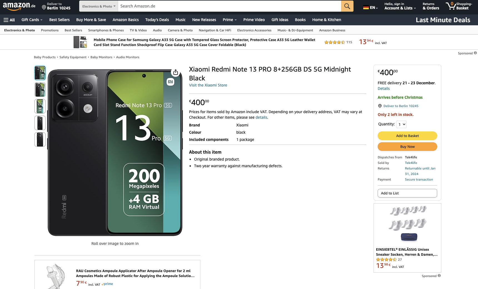Click the Add to List button
This screenshot has height=289, width=478.
pos(407,193)
